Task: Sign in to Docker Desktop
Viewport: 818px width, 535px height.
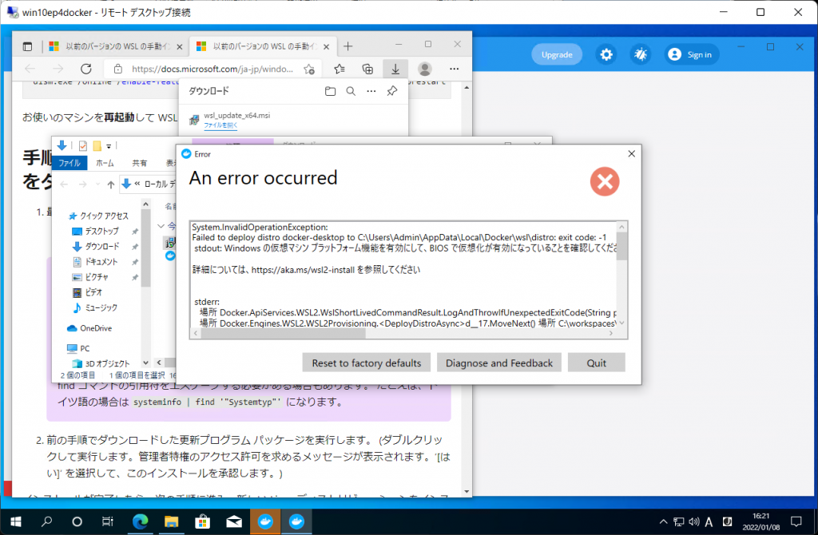Action: (x=691, y=55)
